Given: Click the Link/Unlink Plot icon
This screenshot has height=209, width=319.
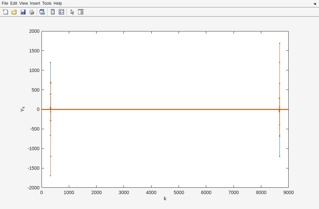Looking at the screenshot, I should [42, 12].
